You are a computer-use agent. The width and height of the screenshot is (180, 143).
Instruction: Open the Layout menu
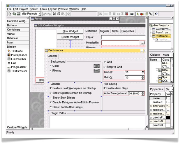pos(52,9)
